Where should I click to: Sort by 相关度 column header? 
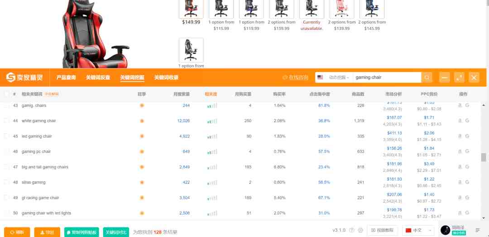tap(211, 94)
